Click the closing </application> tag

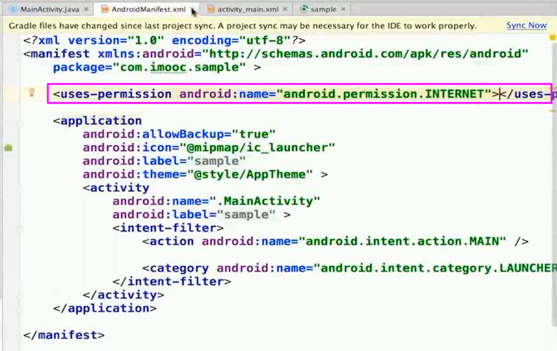pos(105,308)
